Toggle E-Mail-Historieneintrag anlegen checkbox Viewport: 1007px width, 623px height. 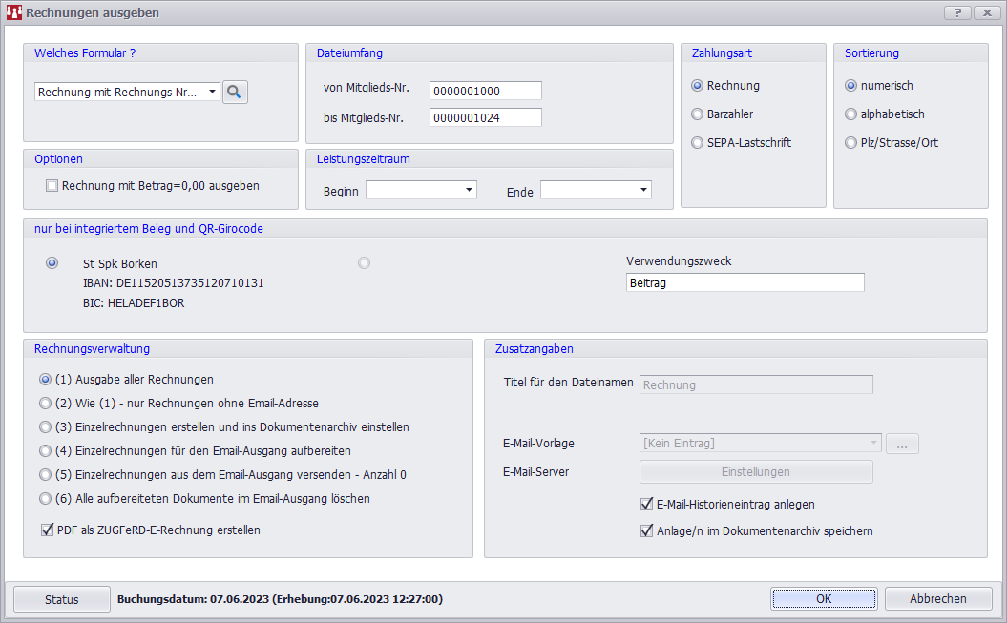coord(647,504)
